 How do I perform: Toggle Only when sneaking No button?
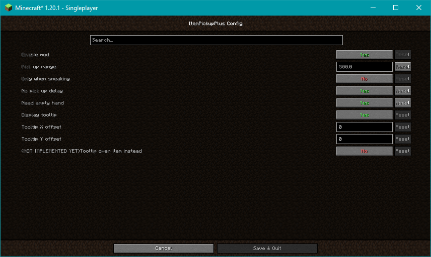pos(364,79)
